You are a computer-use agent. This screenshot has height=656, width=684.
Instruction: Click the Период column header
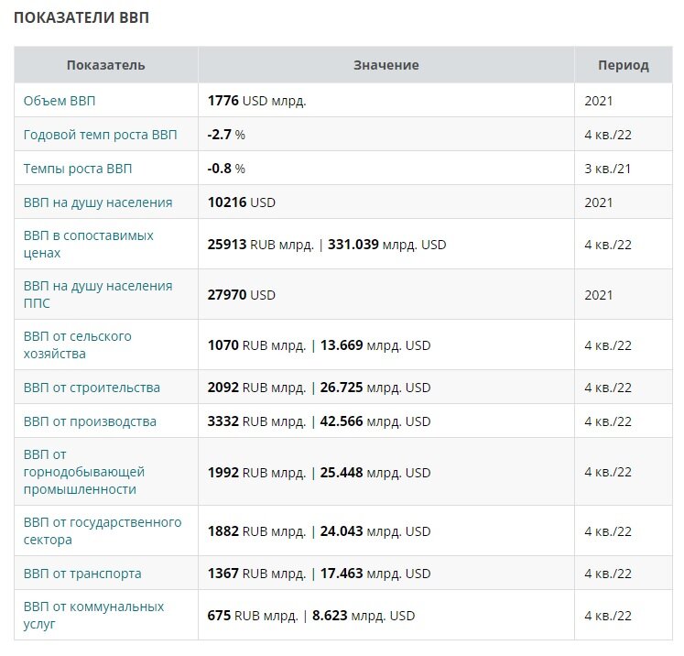pyautogui.click(x=624, y=65)
